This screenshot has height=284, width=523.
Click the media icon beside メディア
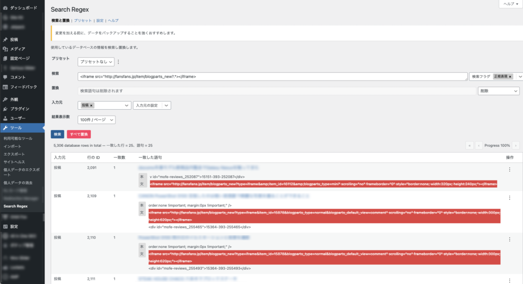[5, 49]
